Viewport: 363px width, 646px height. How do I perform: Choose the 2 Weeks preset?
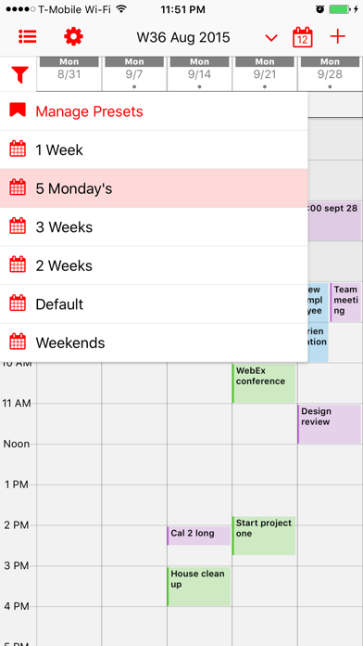point(154,265)
